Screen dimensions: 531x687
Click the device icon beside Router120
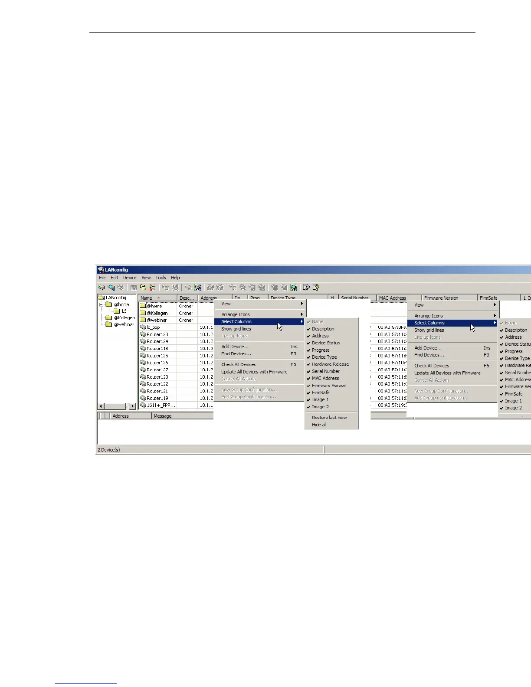click(143, 377)
